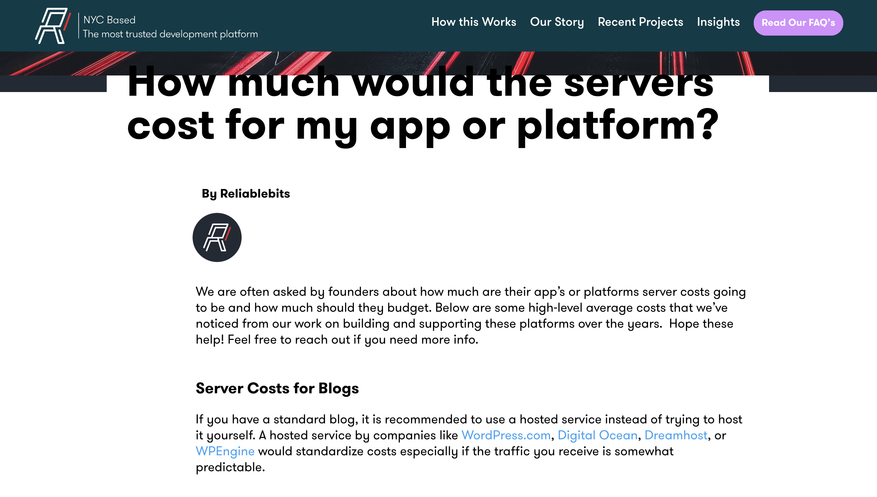Screen dimensions: 877x497
Task: Open the How this Works menu
Action: [473, 22]
